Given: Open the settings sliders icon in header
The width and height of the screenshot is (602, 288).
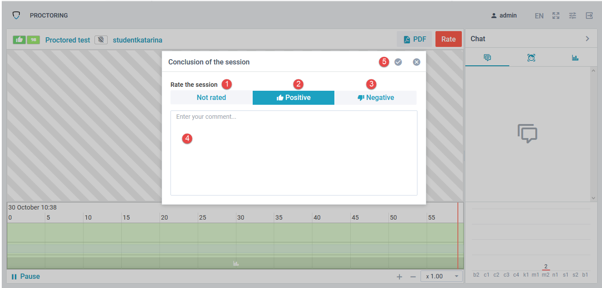Looking at the screenshot, I should [x=573, y=16].
